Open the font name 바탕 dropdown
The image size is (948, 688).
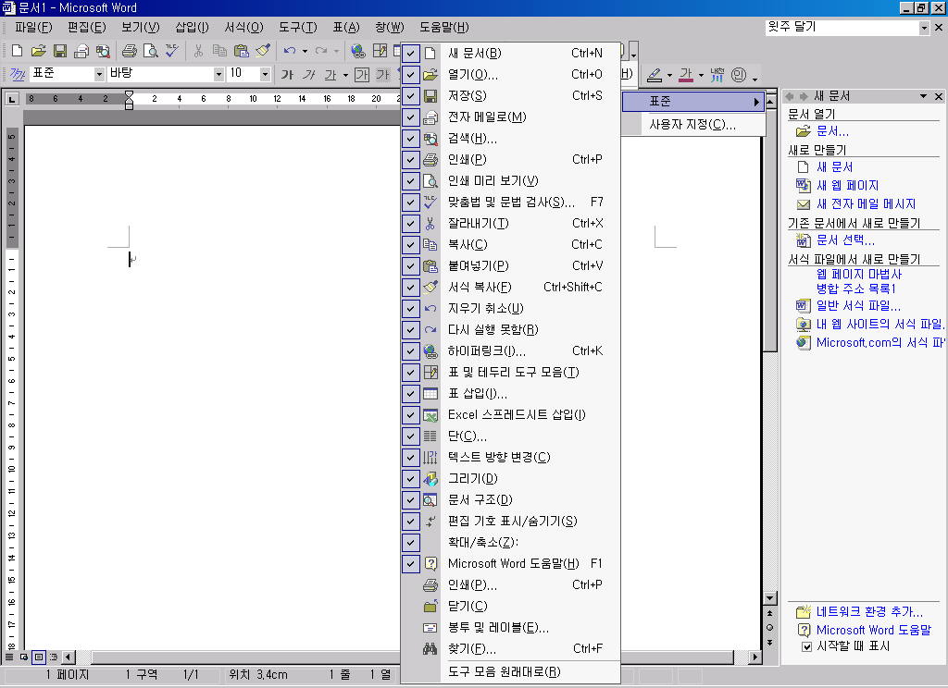click(219, 74)
